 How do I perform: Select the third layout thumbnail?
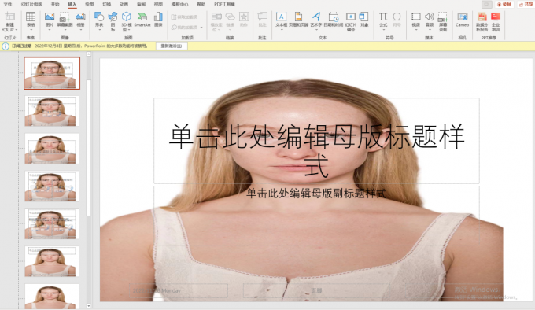(x=52, y=149)
